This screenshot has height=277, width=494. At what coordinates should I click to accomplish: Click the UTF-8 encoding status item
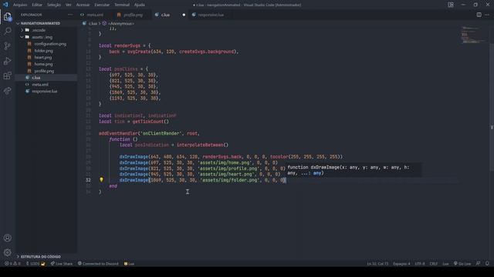click(x=420, y=264)
